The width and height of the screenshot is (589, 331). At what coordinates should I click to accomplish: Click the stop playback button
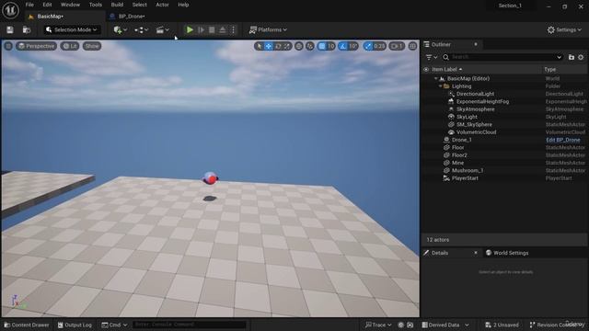click(x=212, y=29)
